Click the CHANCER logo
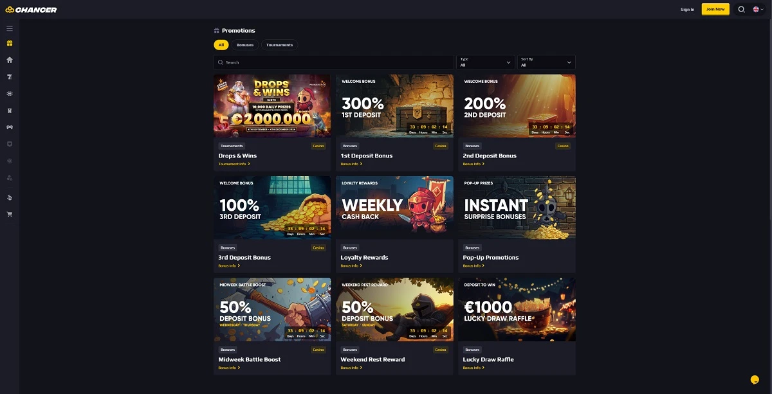Image resolution: width=772 pixels, height=394 pixels. click(31, 10)
